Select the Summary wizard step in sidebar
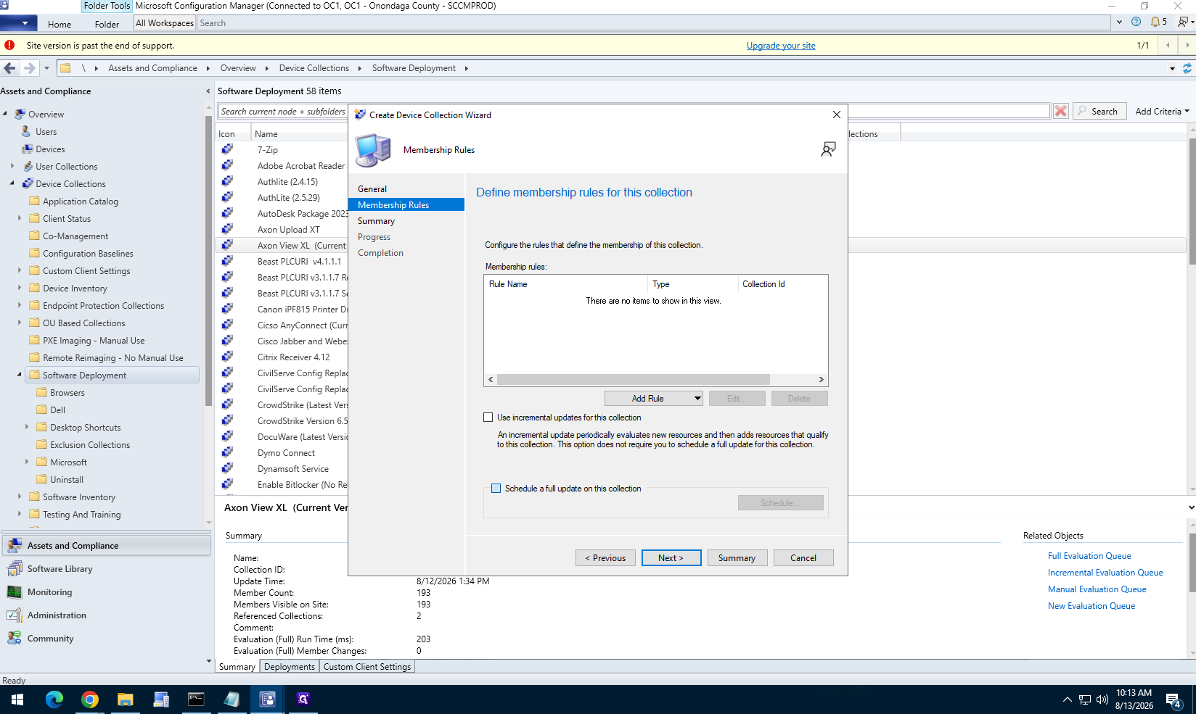This screenshot has height=714, width=1196. 376,221
